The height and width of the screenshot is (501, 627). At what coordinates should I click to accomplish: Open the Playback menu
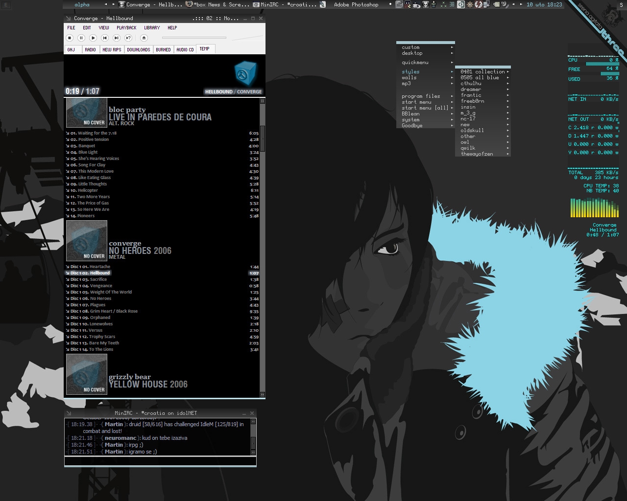tap(126, 28)
